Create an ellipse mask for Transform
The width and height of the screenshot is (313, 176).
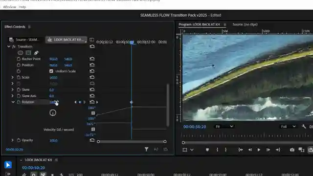coord(21,53)
